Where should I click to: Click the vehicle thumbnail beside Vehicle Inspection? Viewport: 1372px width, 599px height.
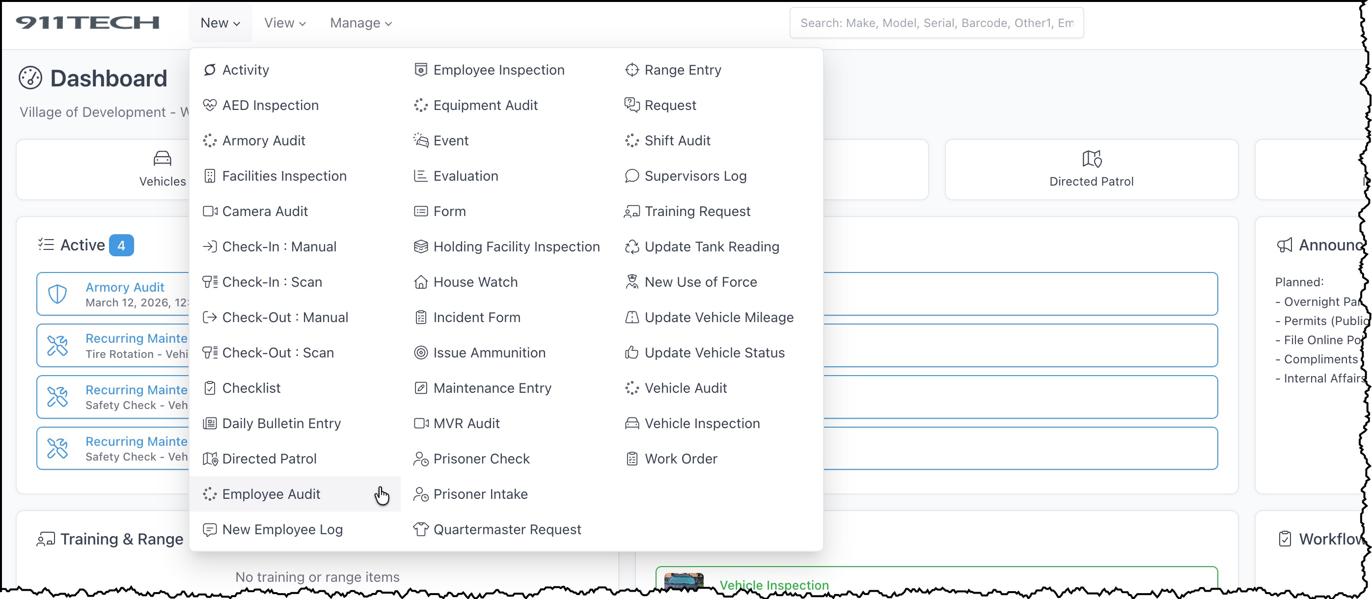coord(684,581)
